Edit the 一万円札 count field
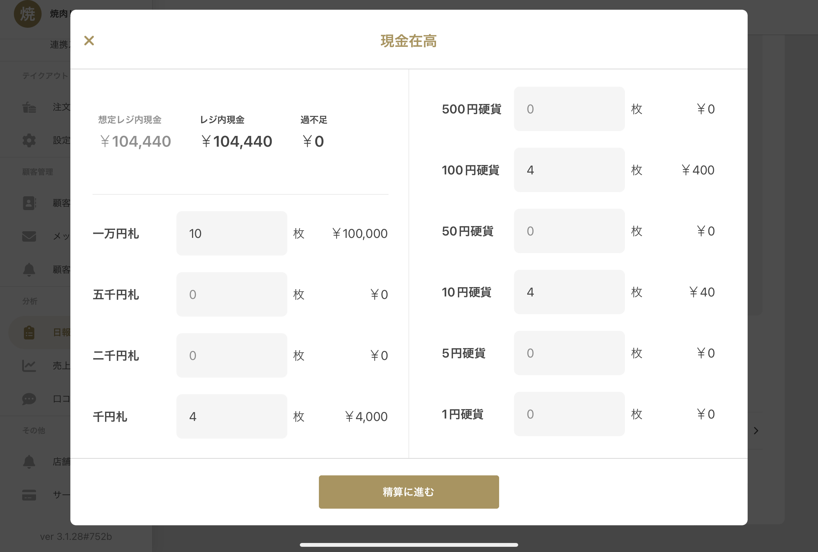 [x=232, y=233]
